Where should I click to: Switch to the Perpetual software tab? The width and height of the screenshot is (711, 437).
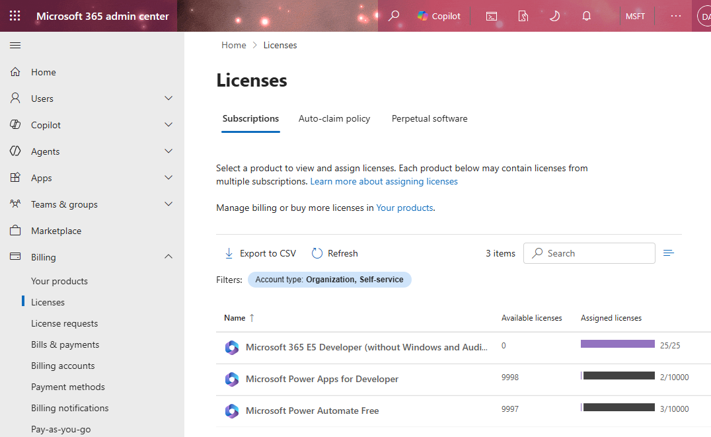click(x=430, y=119)
